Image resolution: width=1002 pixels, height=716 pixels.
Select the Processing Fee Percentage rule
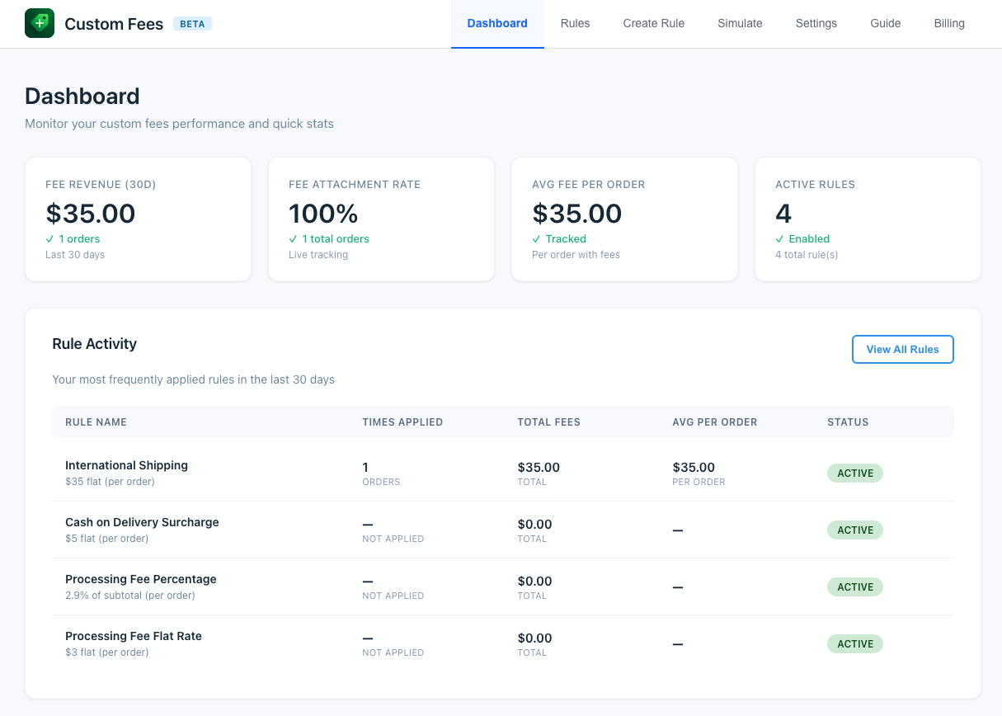coord(140,579)
